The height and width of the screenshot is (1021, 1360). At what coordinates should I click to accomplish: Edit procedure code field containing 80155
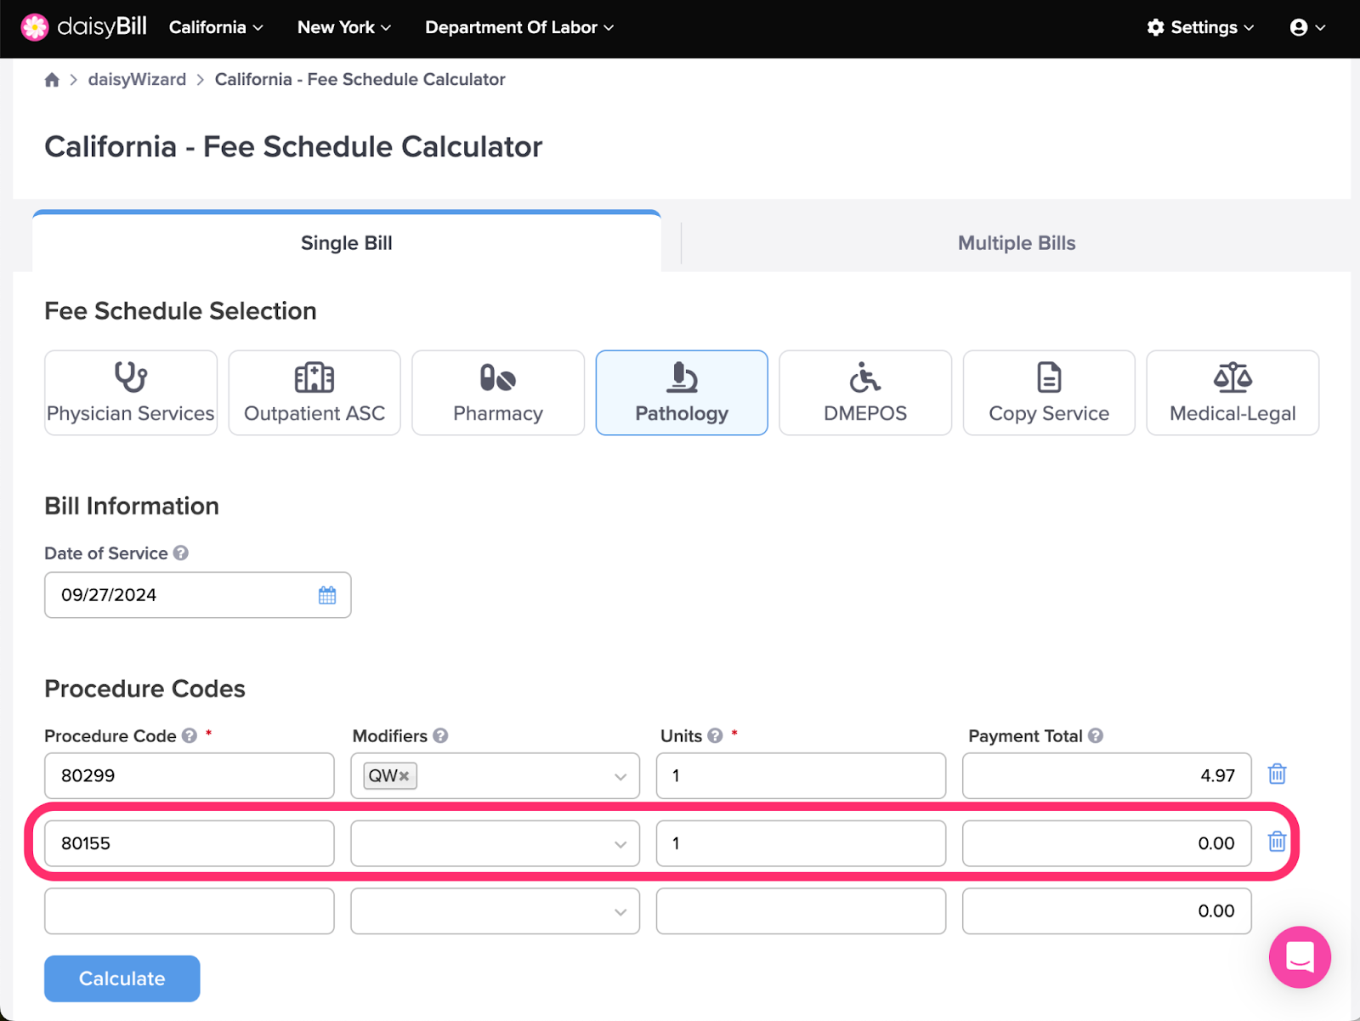click(x=190, y=843)
